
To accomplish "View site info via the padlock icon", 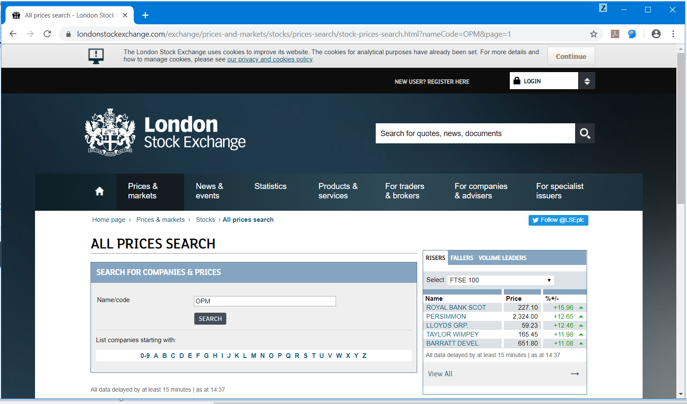I will point(68,34).
